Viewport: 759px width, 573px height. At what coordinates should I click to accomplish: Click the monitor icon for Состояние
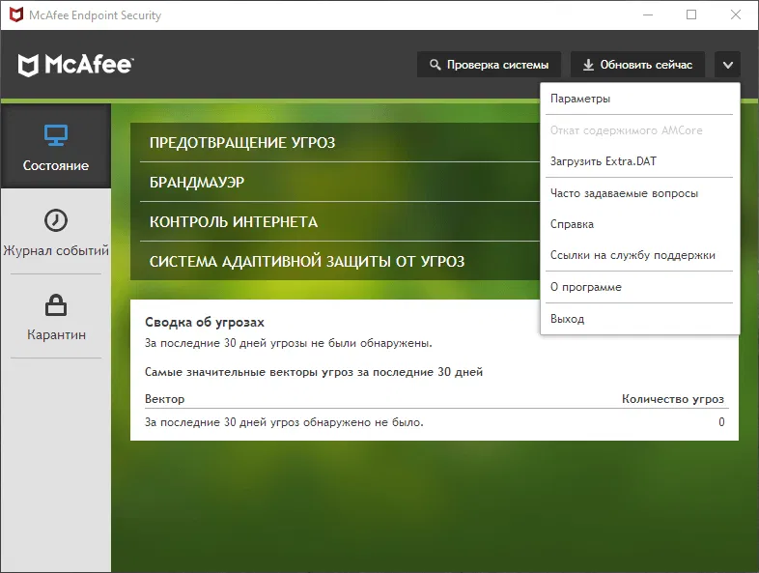[x=56, y=135]
